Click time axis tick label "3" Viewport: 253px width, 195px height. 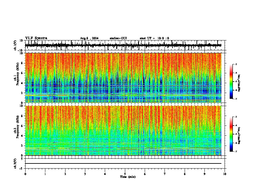click(x=85, y=174)
